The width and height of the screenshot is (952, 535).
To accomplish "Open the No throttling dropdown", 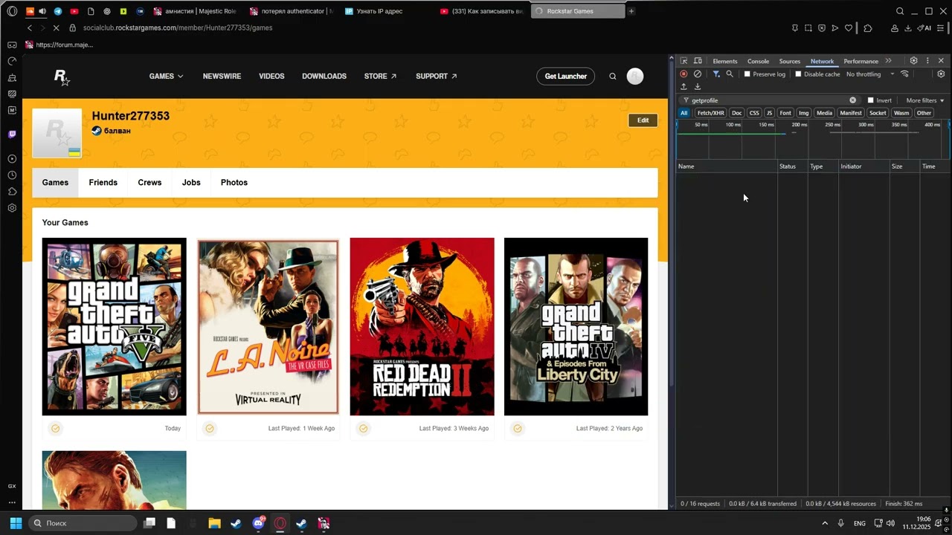I will (x=870, y=74).
